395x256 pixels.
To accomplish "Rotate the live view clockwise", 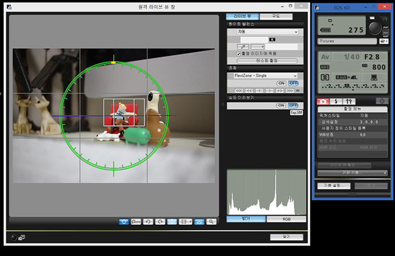I will 160,222.
